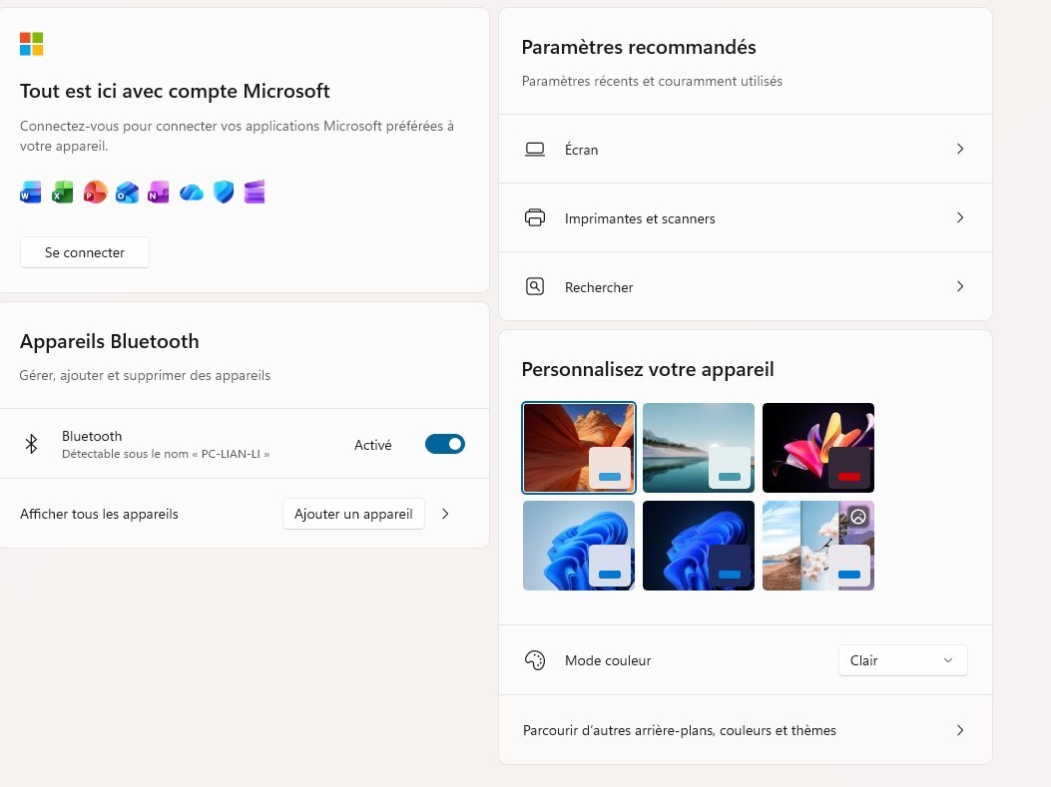
Task: Click the Outlook app icon
Action: coord(127,193)
